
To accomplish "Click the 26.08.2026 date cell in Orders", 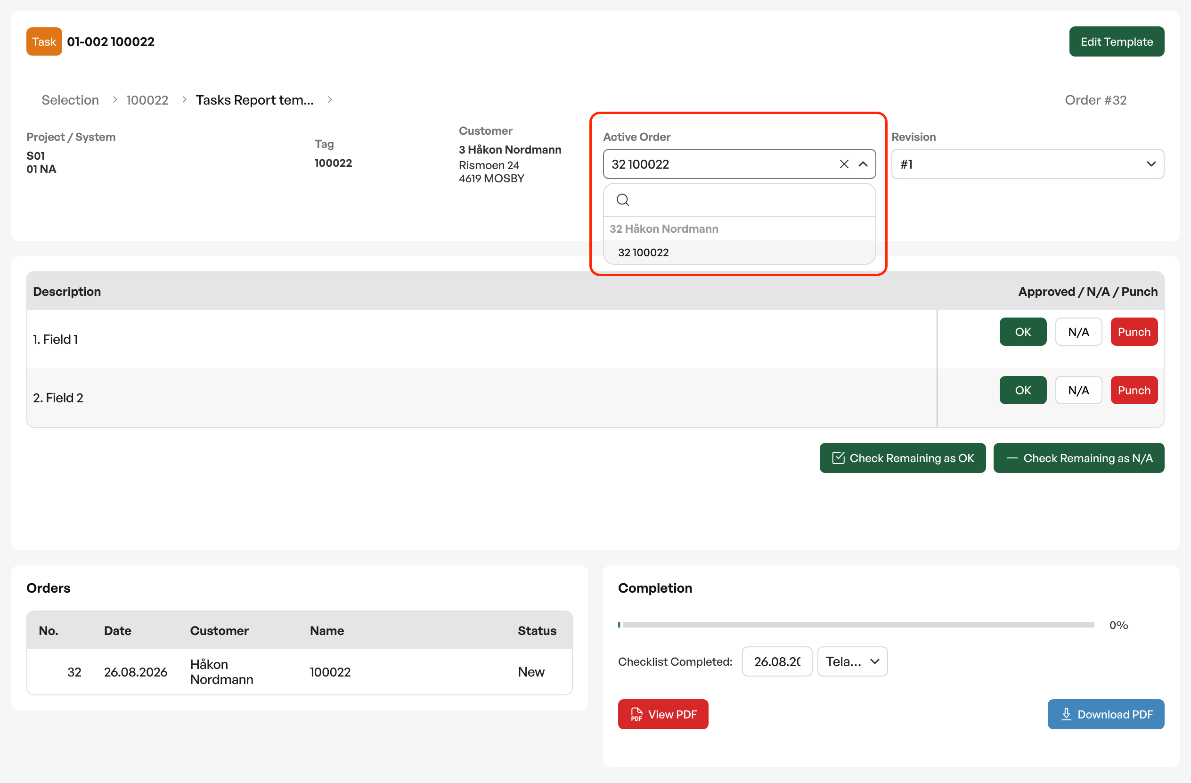I will click(x=136, y=672).
